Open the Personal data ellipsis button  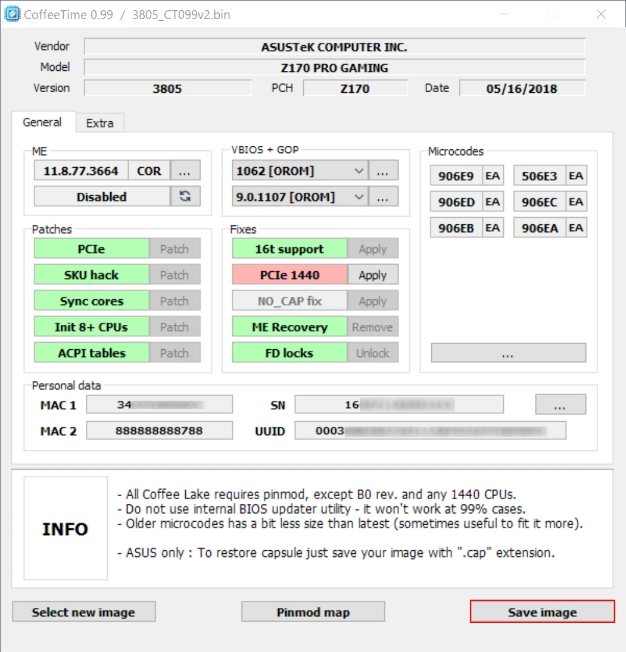[x=560, y=405]
